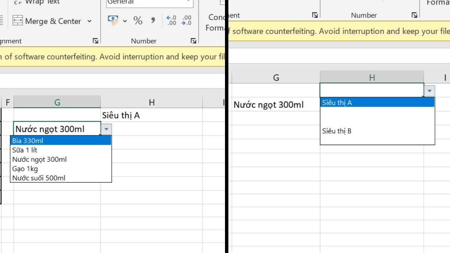This screenshot has height=253, width=450.
Task: Click the Merge & Center button
Action: pos(46,21)
